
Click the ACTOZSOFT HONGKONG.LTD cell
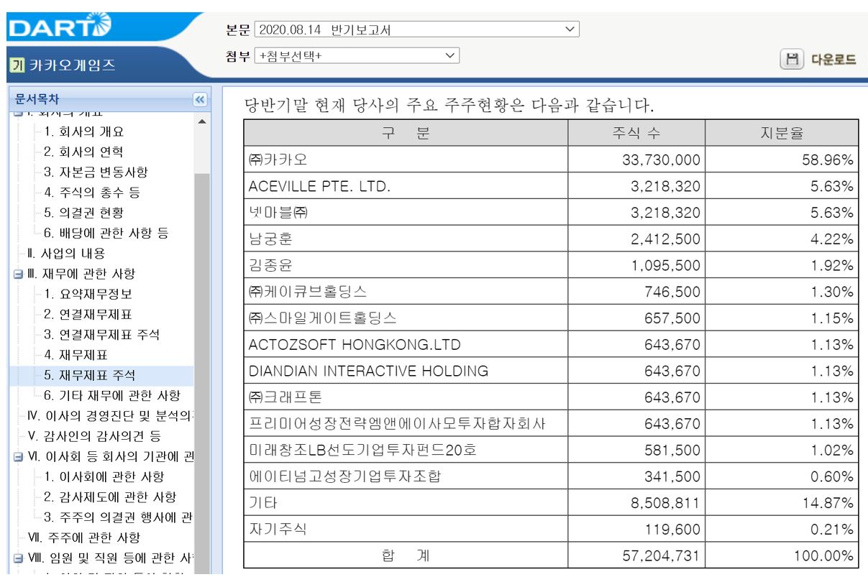406,345
